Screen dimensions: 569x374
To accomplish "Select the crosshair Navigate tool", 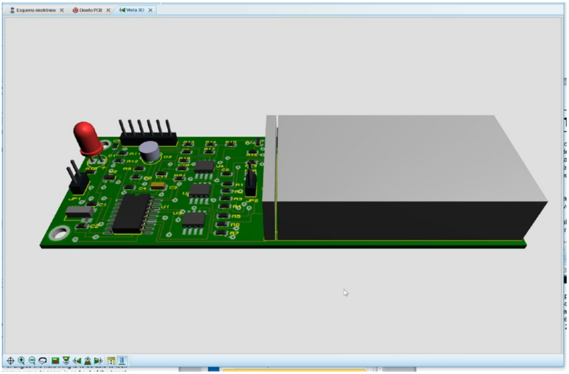I will (11, 360).
